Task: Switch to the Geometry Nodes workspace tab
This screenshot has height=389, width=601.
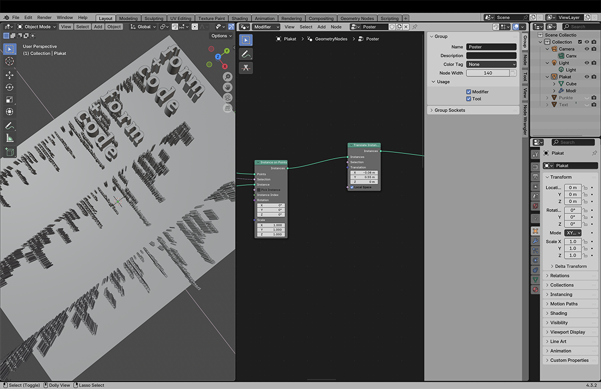Action: (357, 19)
